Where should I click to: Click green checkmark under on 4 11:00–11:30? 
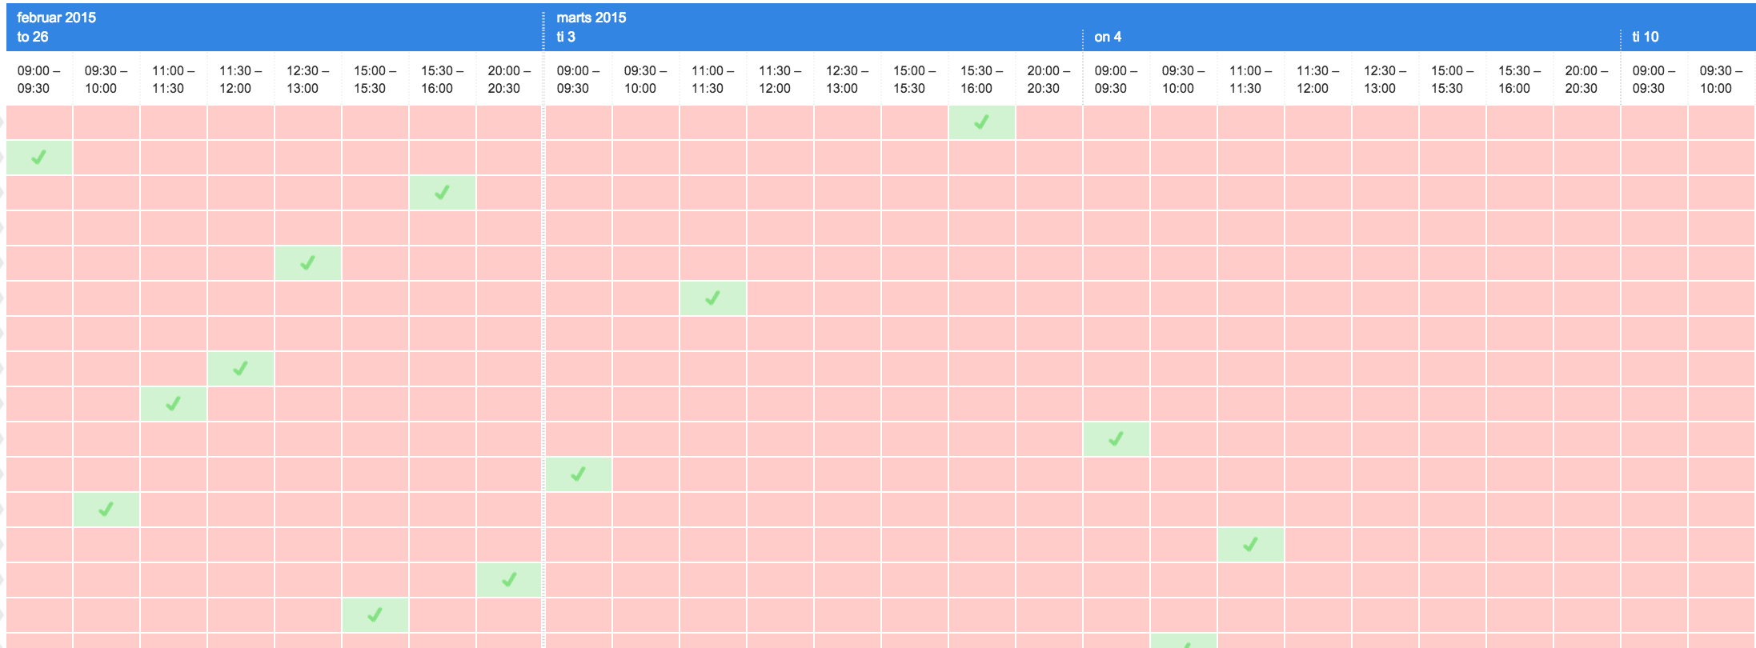pyautogui.click(x=1250, y=545)
